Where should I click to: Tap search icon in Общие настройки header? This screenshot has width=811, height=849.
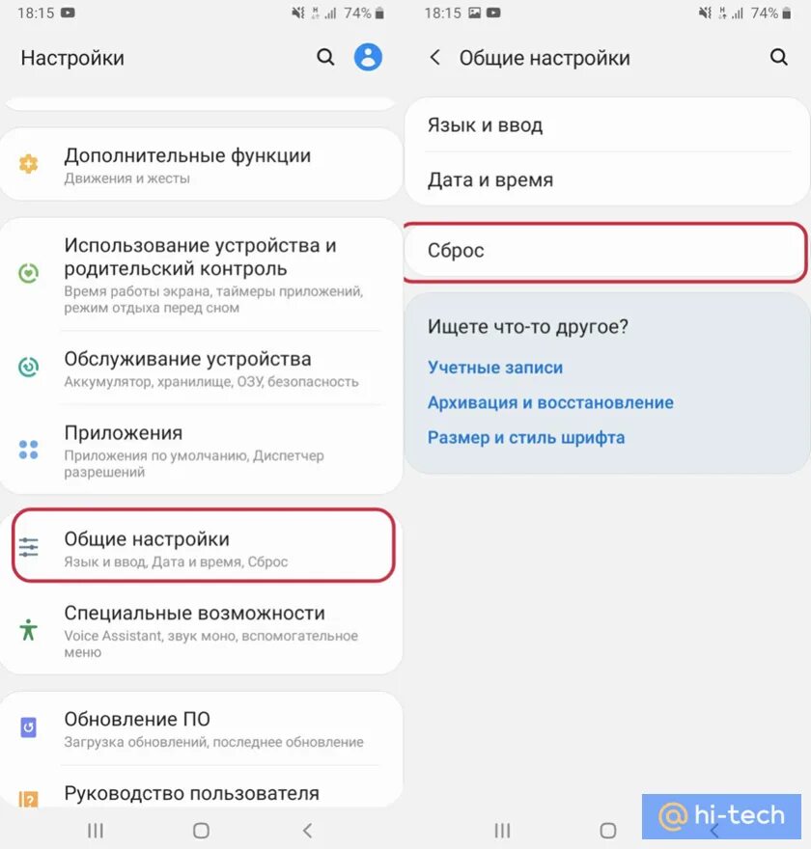[778, 57]
